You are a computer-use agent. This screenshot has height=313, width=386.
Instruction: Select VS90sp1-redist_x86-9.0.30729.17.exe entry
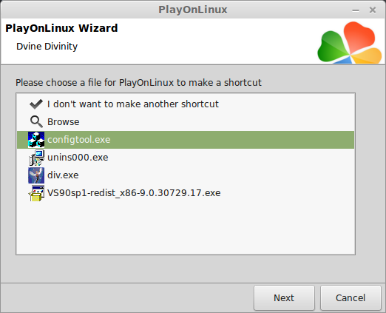coord(134,193)
